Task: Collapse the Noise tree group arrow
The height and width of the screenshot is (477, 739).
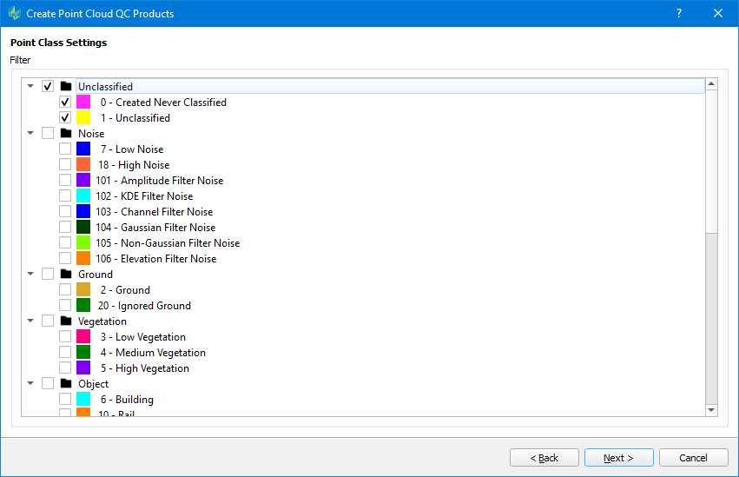Action: 30,134
